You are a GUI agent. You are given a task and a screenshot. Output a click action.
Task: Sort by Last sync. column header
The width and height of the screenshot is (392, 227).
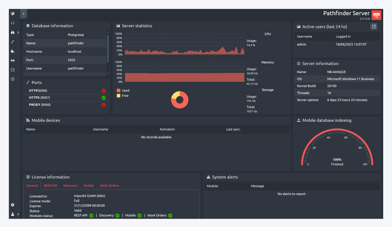(x=233, y=129)
